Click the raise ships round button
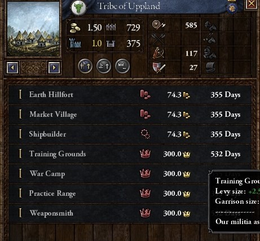Image resolution: width=260 pixels, height=241 pixels. point(104,66)
